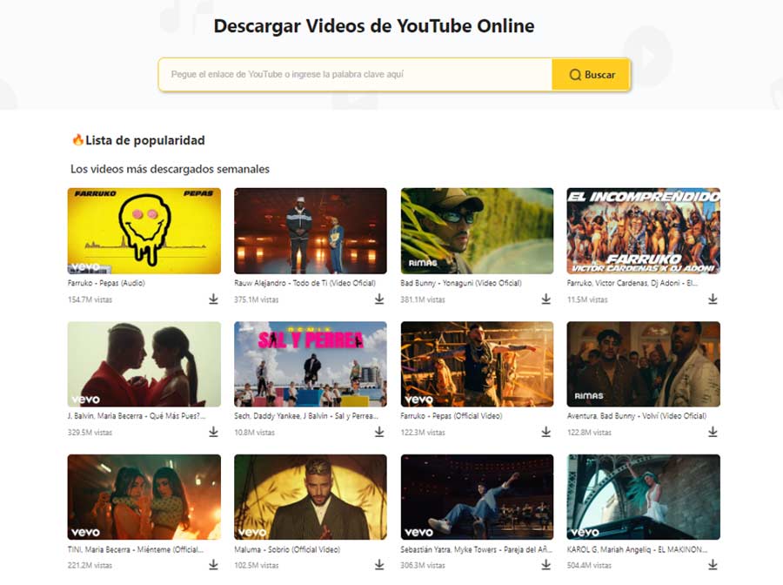Click the '221.2M vistas' view count
Screen dimensions: 783x585
click(90, 566)
